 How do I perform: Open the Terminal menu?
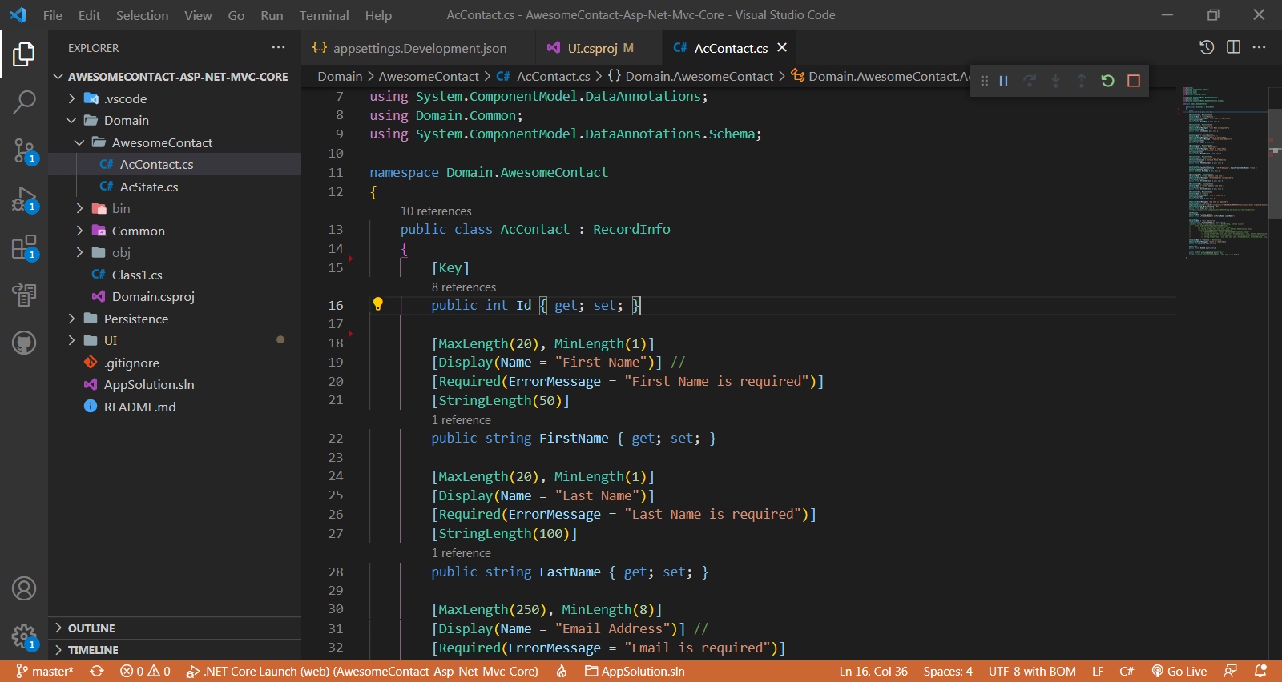click(324, 15)
